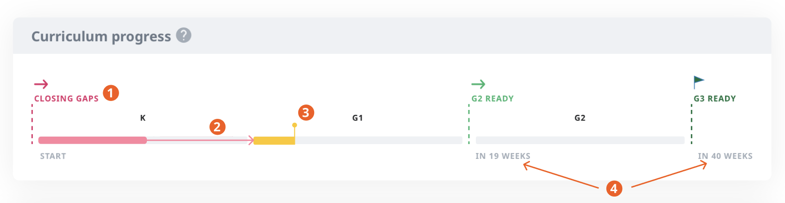Viewport: 785px width, 203px height.
Task: Click the IN 40 WEEKS label
Action: 725,156
